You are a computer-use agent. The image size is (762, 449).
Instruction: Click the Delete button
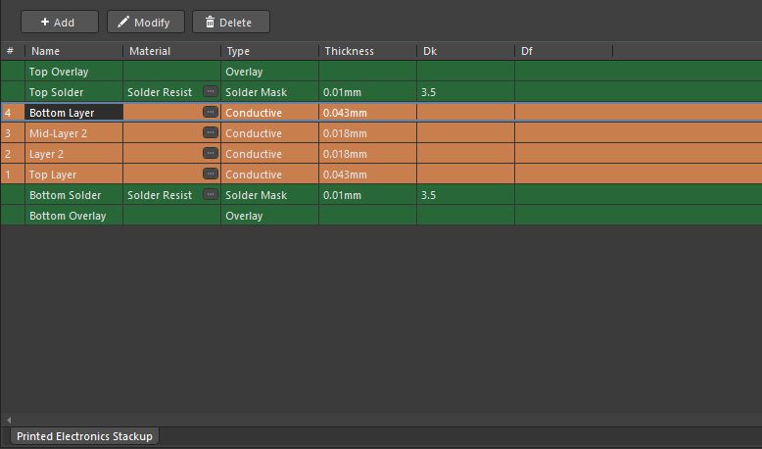(x=231, y=22)
